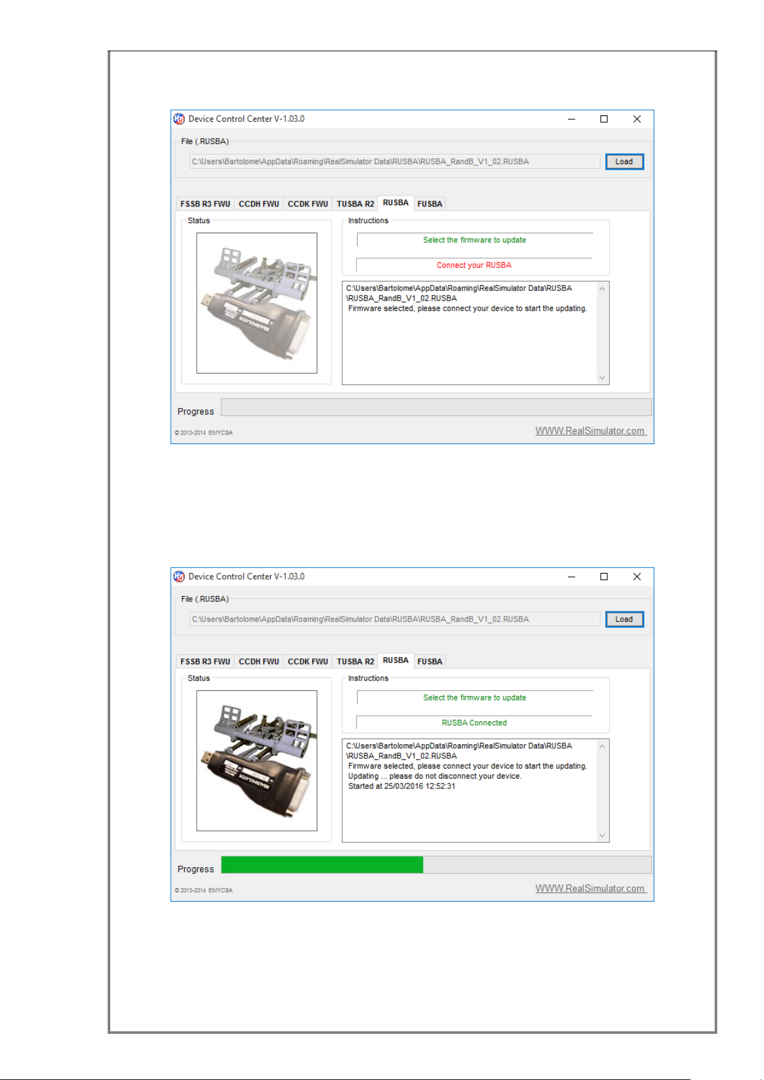Select RUSBA tab in upper window
The height and width of the screenshot is (1080, 764).
tap(395, 203)
